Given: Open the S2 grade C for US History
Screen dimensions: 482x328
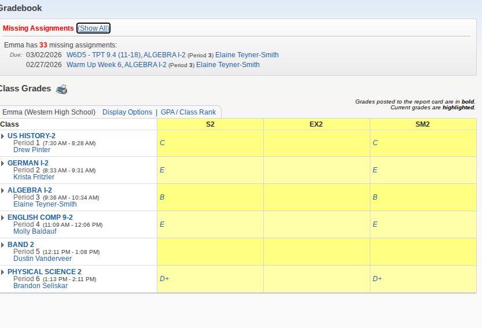Looking at the screenshot, I should (162, 143).
